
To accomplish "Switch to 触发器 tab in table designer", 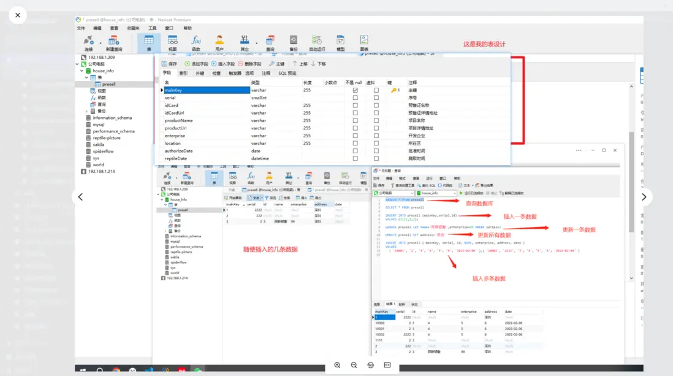I will click(x=235, y=74).
